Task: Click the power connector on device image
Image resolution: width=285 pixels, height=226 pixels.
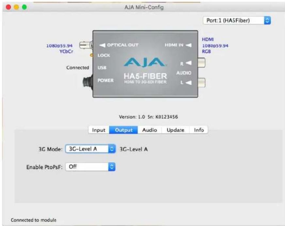Action: click(88, 82)
